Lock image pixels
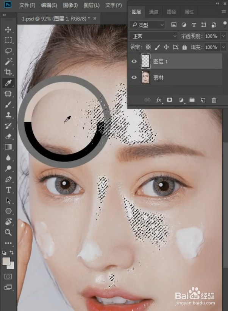This screenshot has width=228, height=311. (157, 47)
